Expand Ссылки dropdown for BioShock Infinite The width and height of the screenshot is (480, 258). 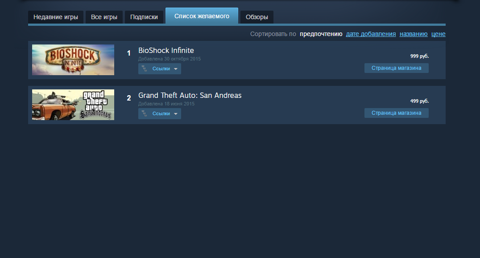(x=160, y=69)
